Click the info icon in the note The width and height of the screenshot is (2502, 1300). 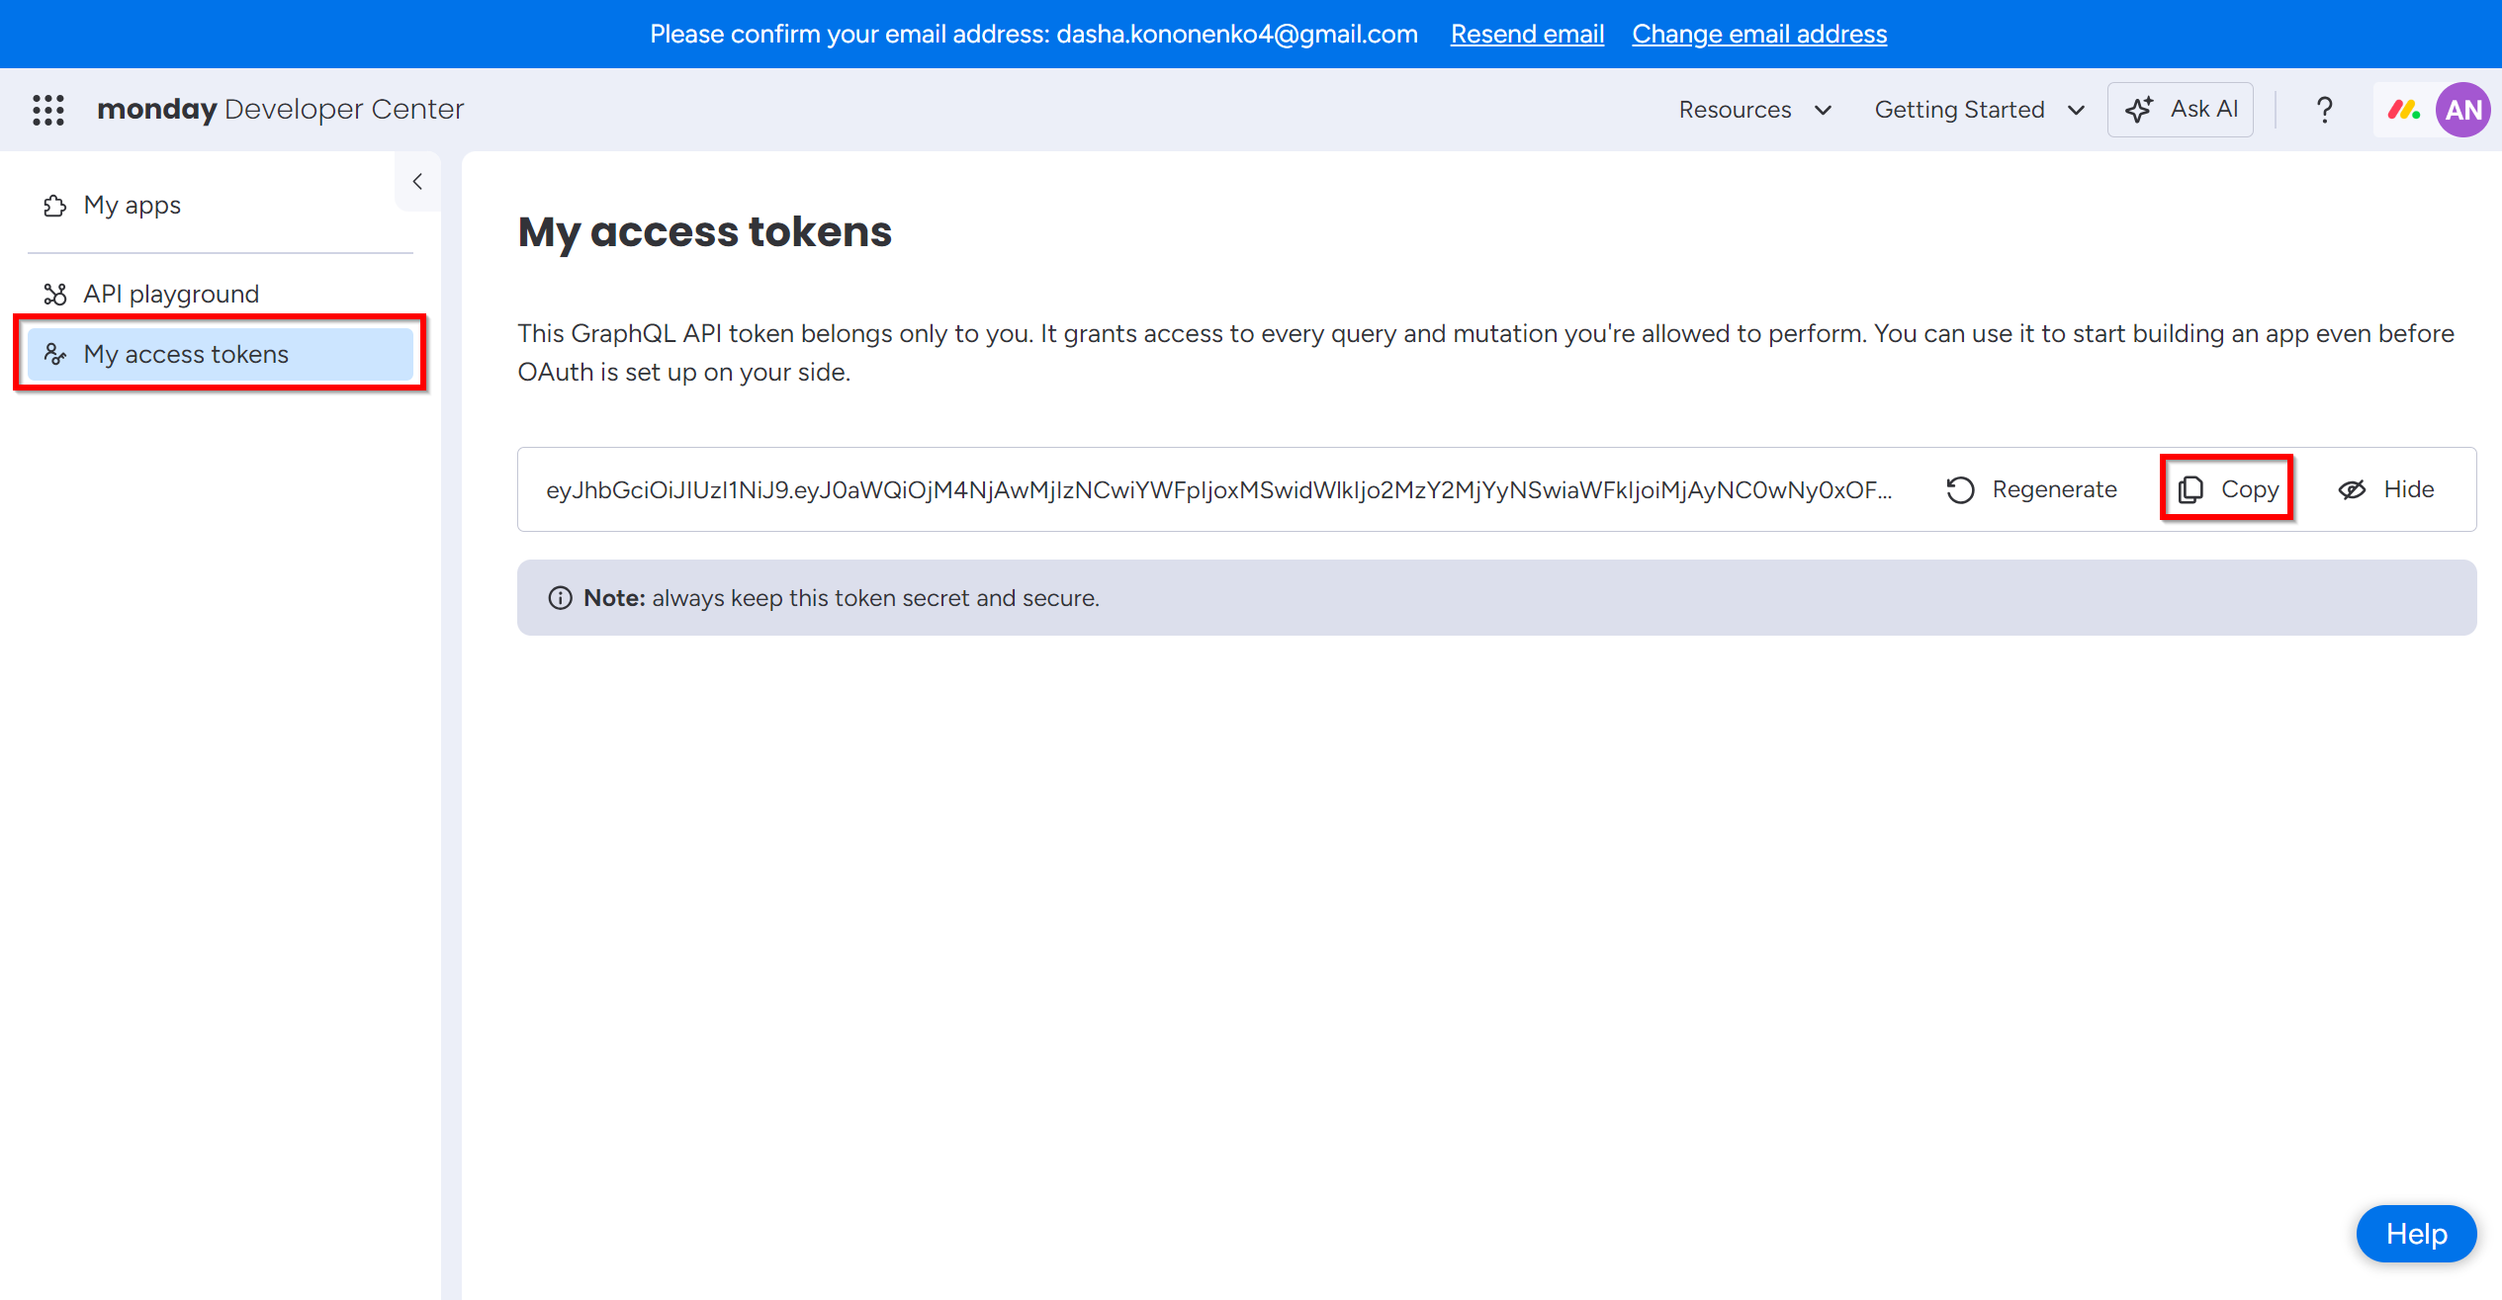pos(560,598)
